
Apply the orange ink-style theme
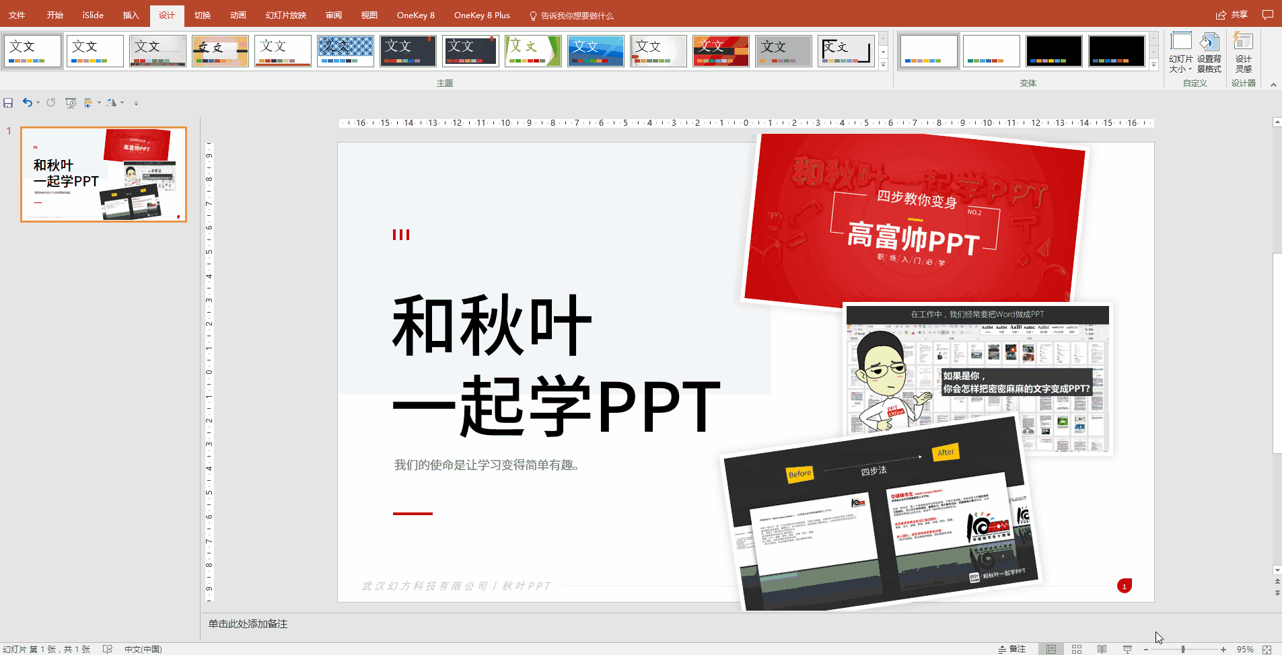pos(220,51)
